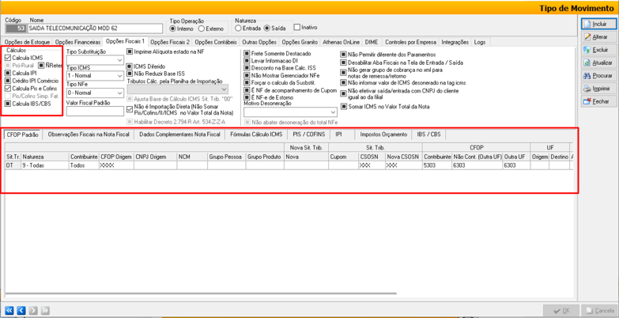This screenshot has height=318, width=619.
Task: Expand the Motivo Desoneração dropdown
Action: tap(334, 112)
